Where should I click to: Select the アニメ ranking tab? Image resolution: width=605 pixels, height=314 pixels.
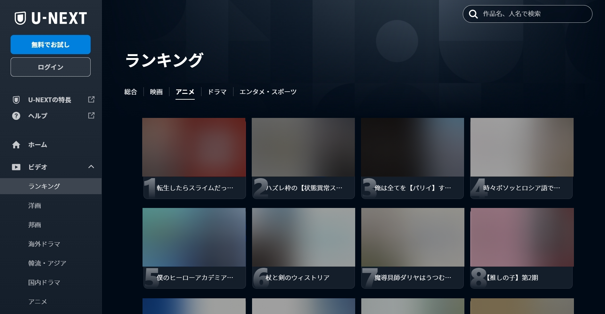point(185,92)
